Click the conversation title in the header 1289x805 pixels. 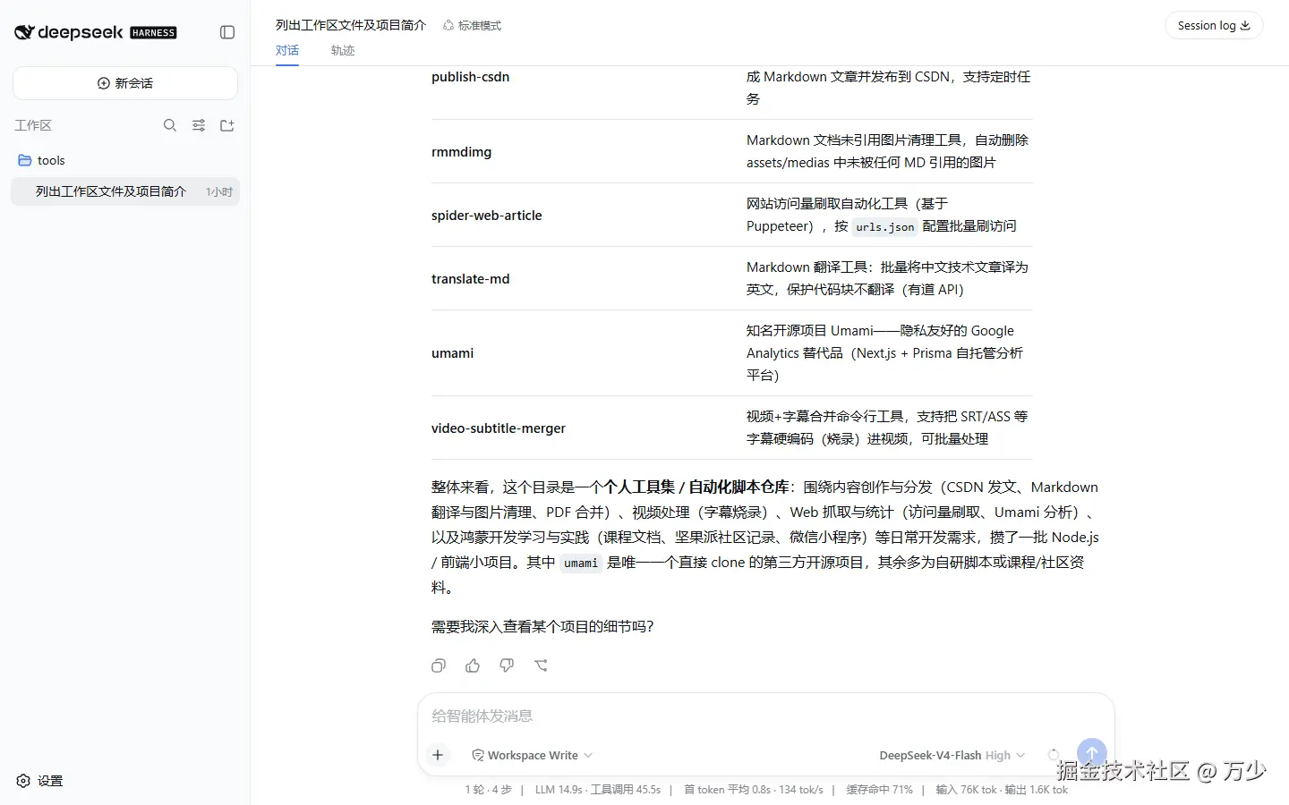(351, 25)
